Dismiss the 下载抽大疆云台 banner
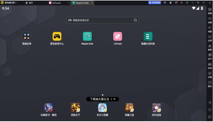Screen dimensions: 213x122 (x=114, y=99)
